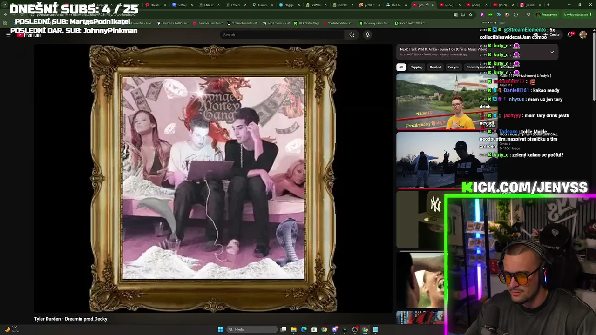Click the video title Tyler Durden - Dreamin
596x335 pixels.
tap(71, 319)
